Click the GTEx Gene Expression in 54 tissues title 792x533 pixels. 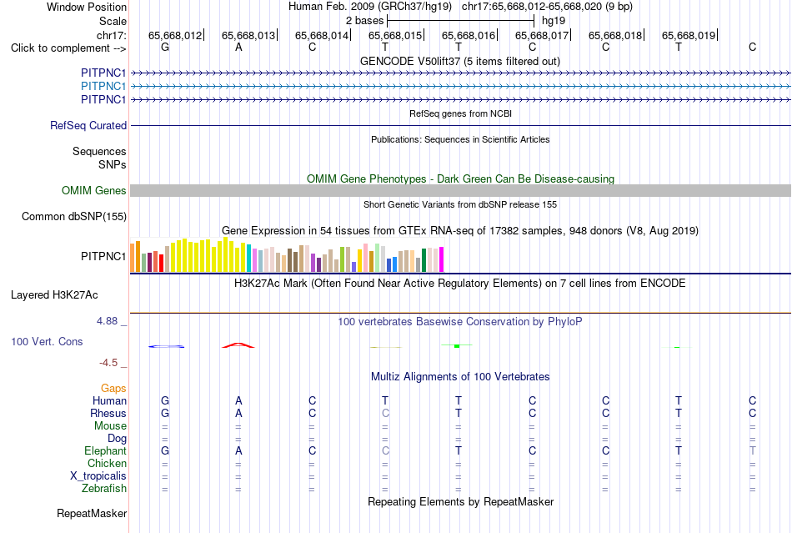pyautogui.click(x=460, y=231)
